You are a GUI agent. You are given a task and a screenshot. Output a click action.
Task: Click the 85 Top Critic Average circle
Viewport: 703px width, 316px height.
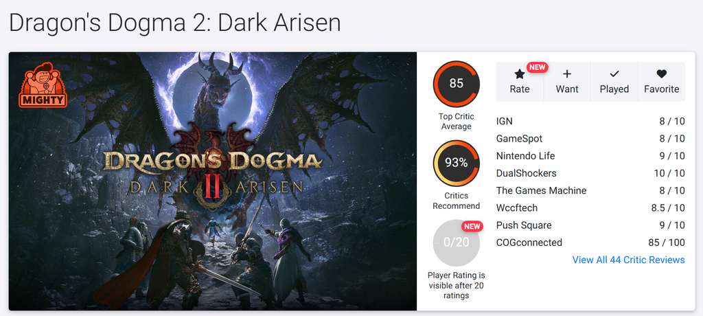click(456, 84)
